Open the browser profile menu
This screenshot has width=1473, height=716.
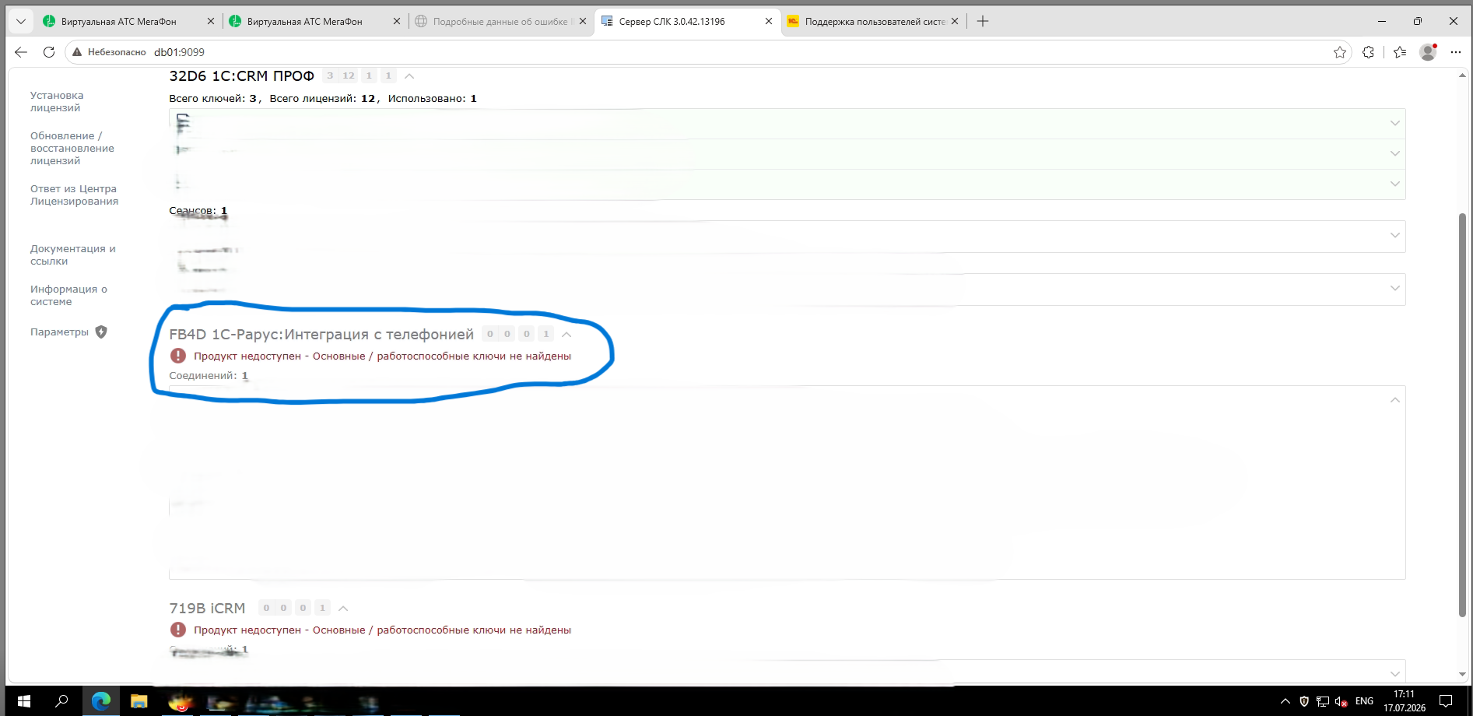tap(1428, 52)
